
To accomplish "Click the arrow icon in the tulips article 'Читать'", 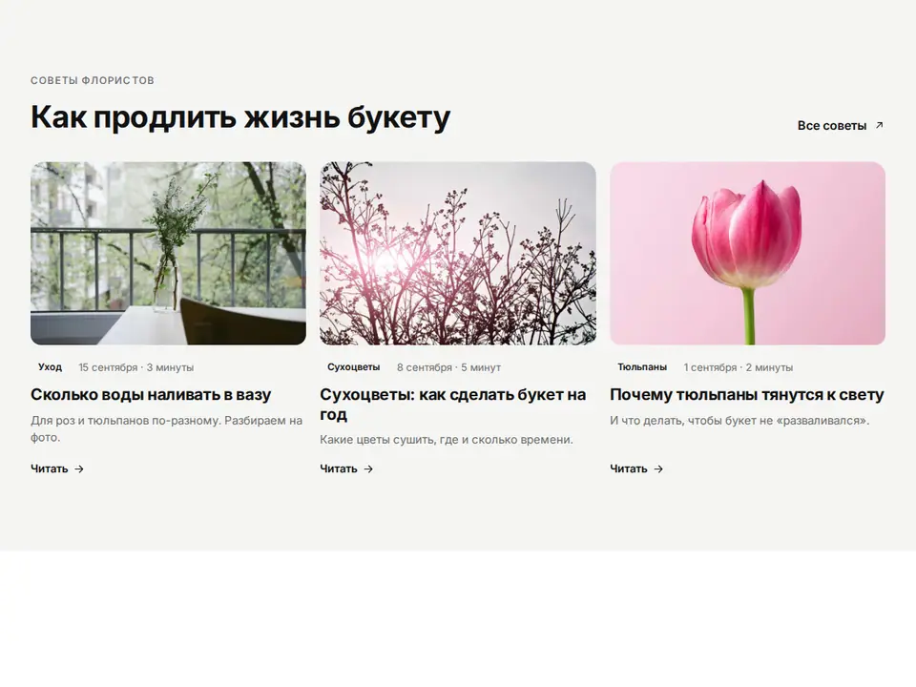I will [x=658, y=468].
